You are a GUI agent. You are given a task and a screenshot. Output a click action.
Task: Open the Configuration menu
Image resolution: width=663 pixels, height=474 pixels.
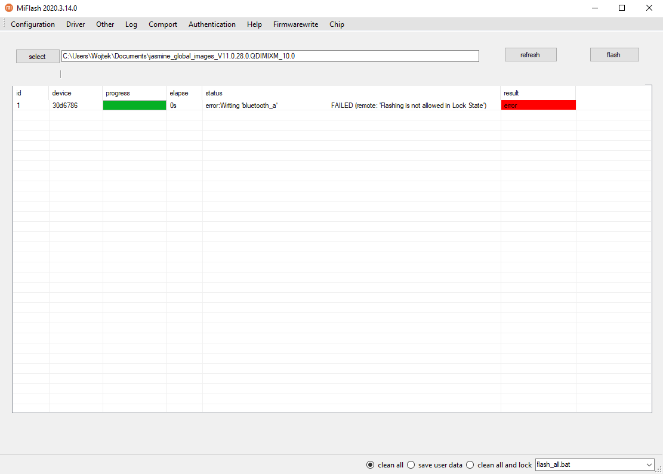[x=33, y=24]
